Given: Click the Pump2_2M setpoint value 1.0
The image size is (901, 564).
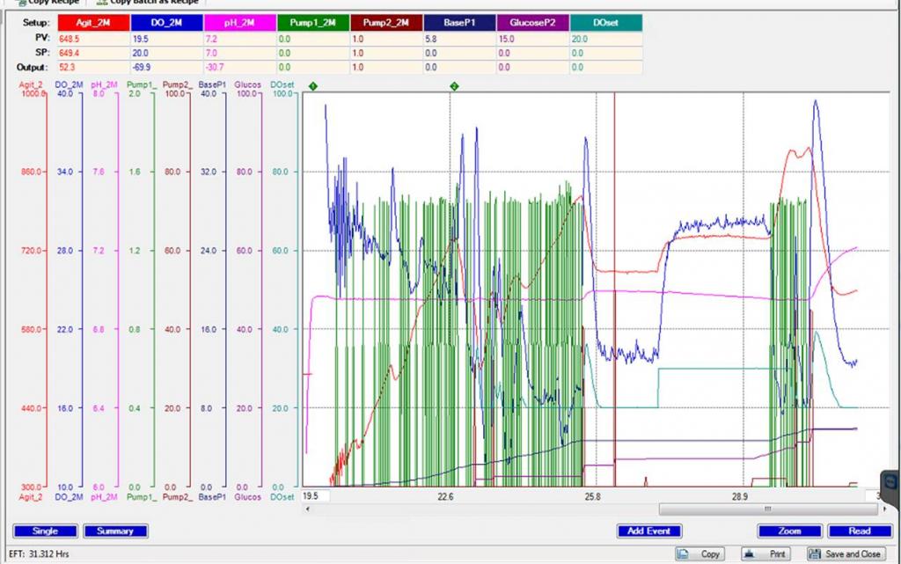Looking at the screenshot, I should coord(357,54).
